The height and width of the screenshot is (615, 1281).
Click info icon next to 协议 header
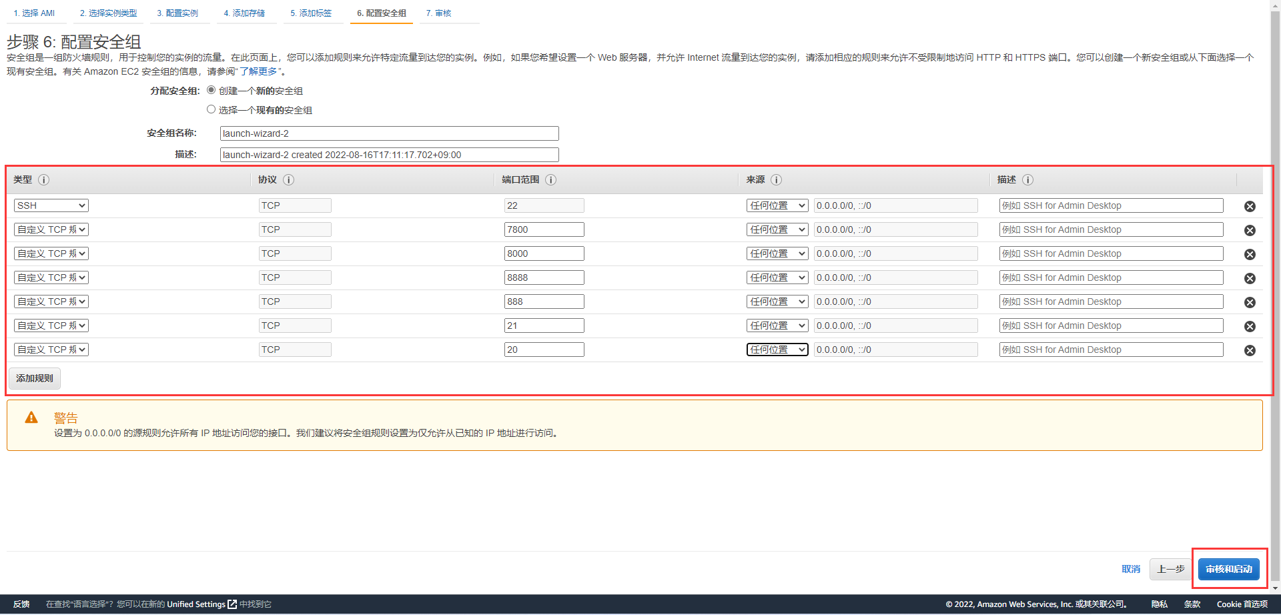288,180
